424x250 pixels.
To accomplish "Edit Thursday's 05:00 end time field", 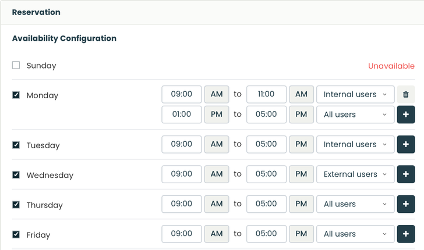I will click(266, 204).
